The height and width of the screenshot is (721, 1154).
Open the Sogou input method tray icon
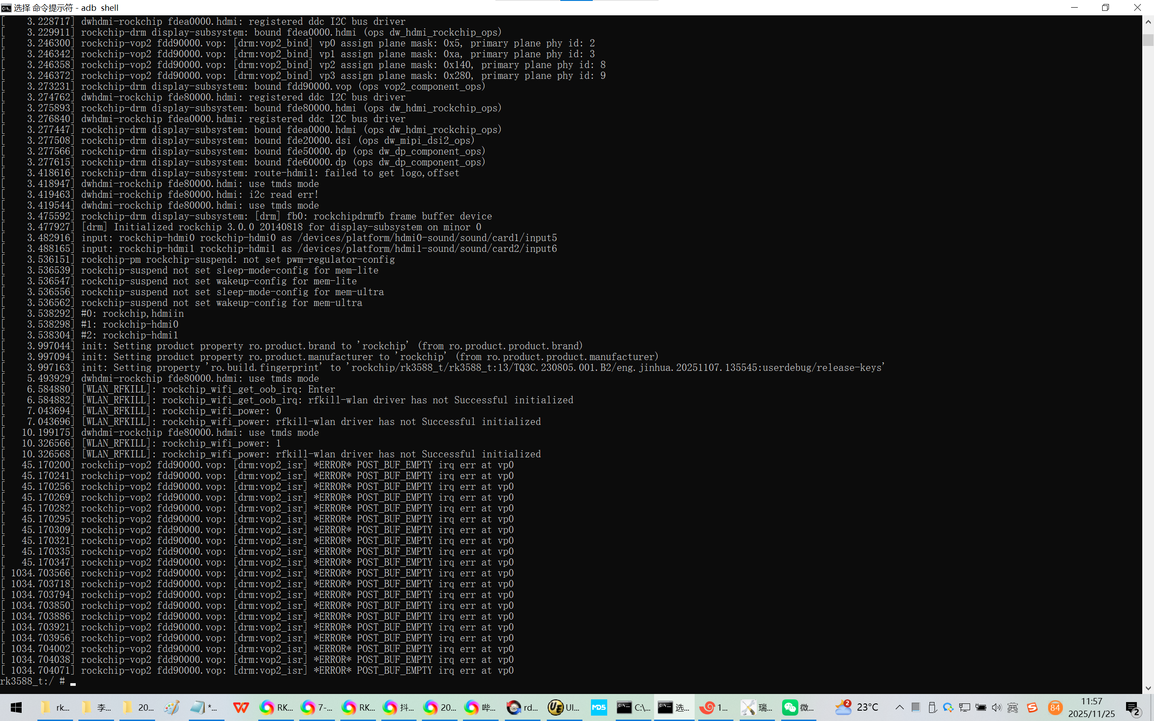[1032, 707]
